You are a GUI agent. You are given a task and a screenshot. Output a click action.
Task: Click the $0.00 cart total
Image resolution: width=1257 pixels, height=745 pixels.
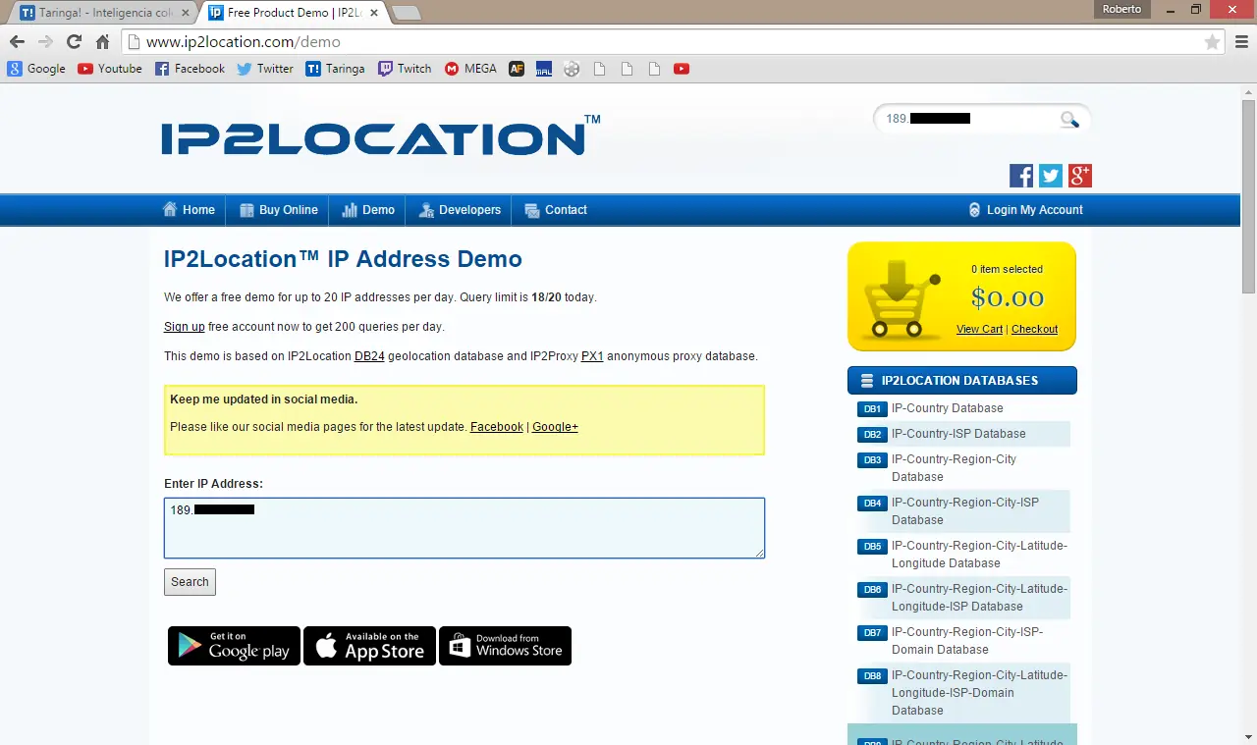point(1008,297)
